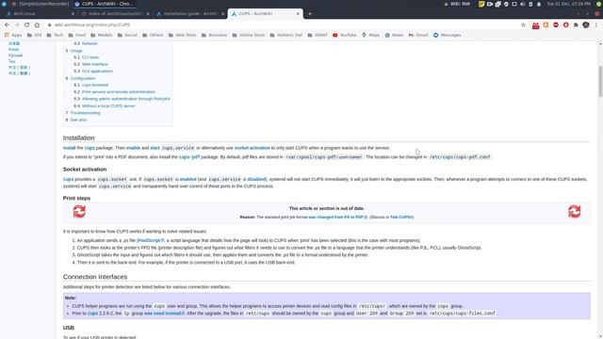Jump to 7 Troubleshooting in contents
This screenshot has height=339, width=603.
point(83,113)
